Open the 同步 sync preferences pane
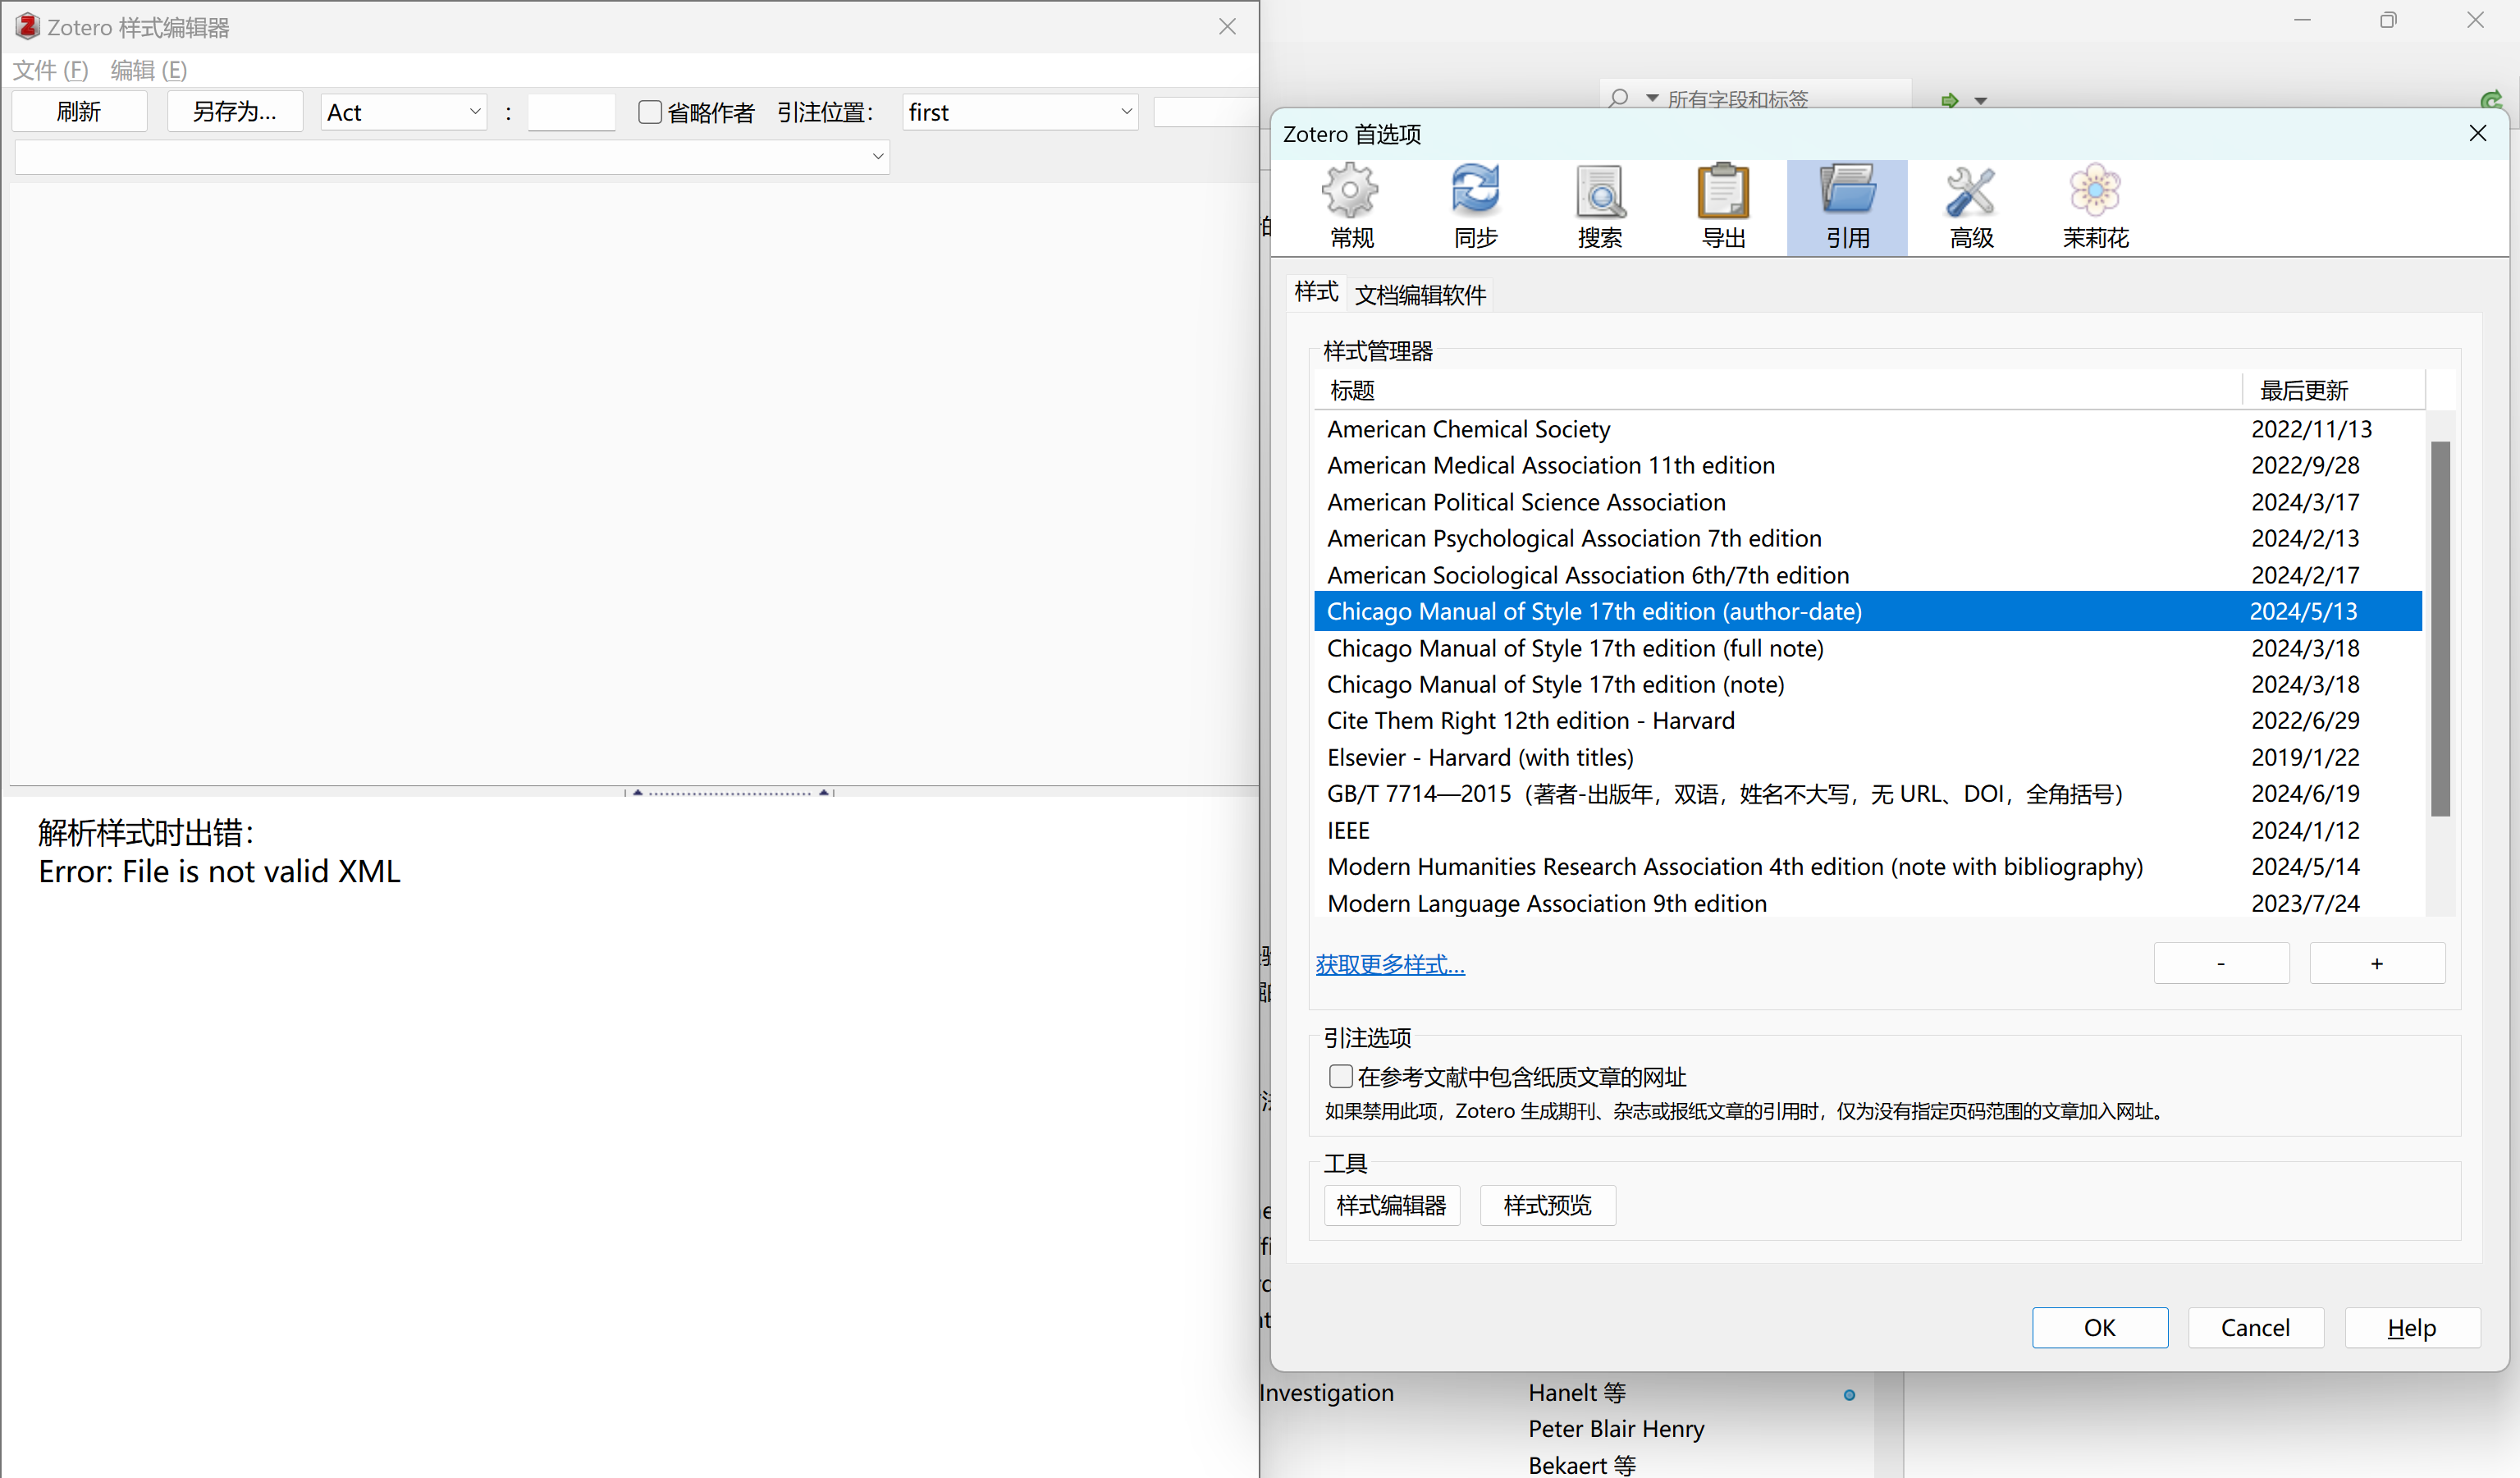 (x=1475, y=206)
